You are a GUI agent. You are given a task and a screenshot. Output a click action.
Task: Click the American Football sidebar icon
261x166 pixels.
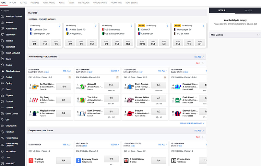3,17
